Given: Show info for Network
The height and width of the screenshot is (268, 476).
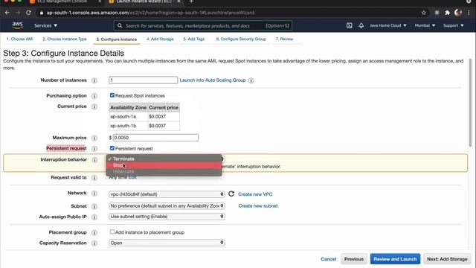Looking at the screenshot, I should pyautogui.click(x=94, y=194).
